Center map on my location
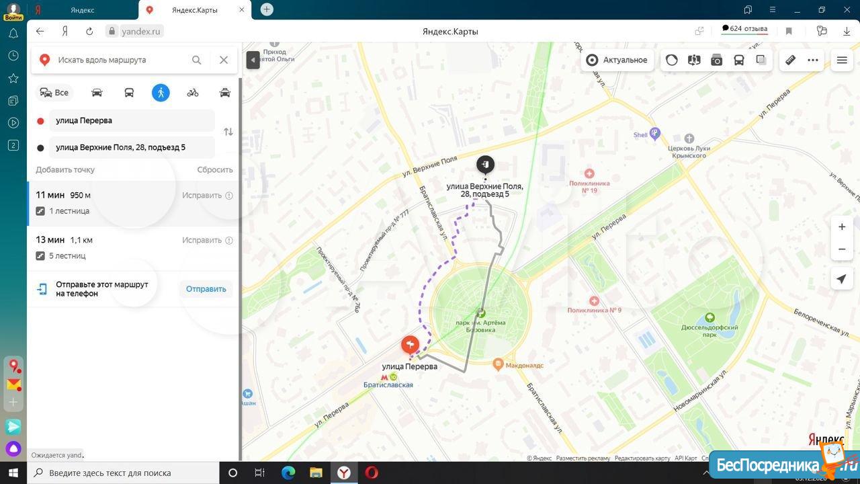 click(x=841, y=279)
